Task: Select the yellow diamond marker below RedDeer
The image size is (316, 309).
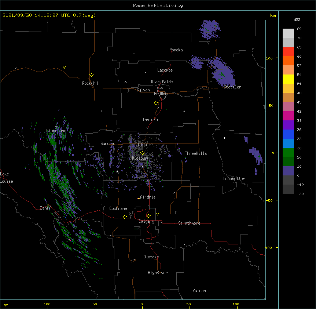Action: [156, 103]
